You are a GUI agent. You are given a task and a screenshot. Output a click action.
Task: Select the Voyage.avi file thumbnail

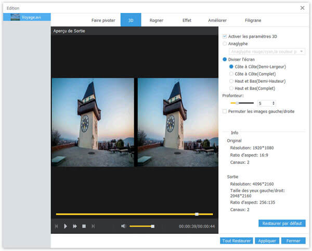15,17
